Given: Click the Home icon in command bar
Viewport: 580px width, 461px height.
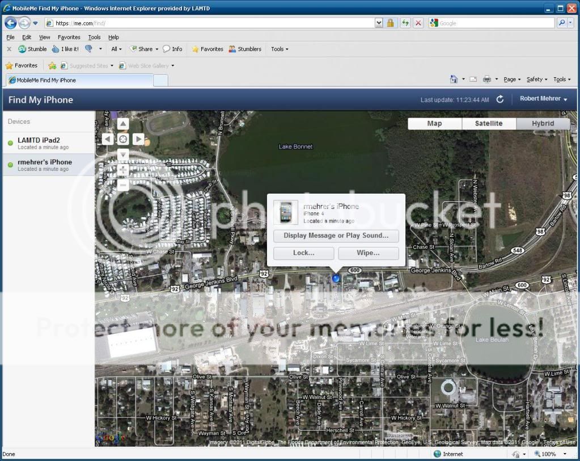Looking at the screenshot, I should point(454,79).
